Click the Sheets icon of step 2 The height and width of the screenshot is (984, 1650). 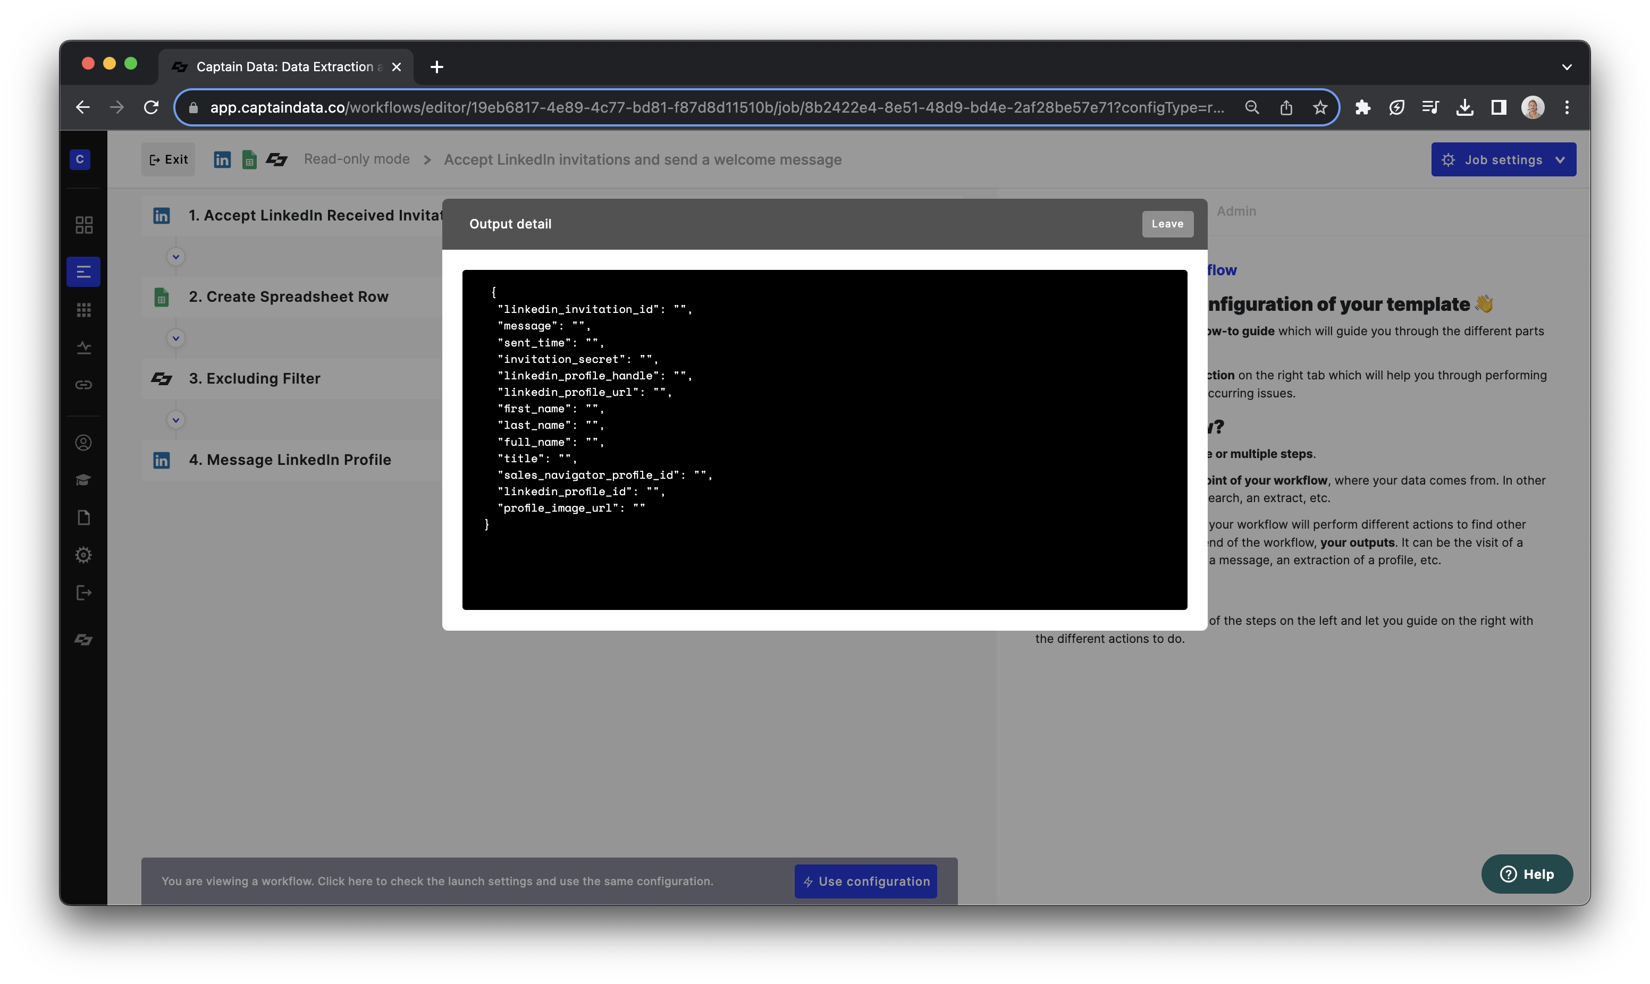pyautogui.click(x=162, y=297)
